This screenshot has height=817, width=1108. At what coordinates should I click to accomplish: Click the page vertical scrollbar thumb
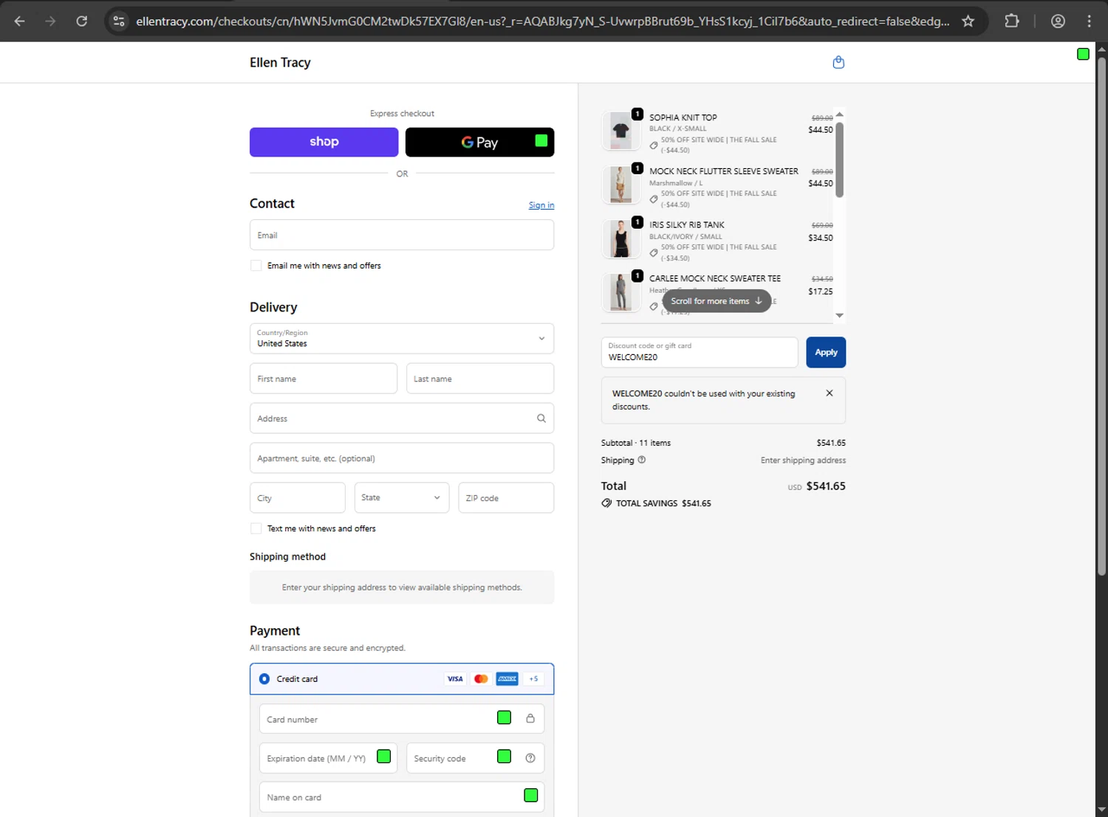[1101, 316]
